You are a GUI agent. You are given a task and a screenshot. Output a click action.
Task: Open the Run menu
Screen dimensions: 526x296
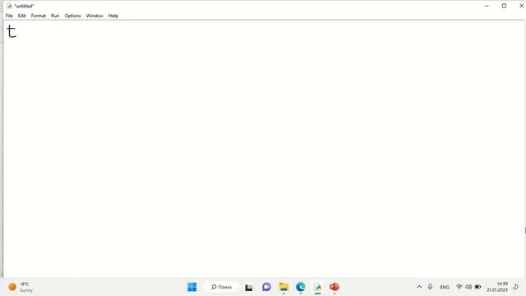[x=55, y=16]
